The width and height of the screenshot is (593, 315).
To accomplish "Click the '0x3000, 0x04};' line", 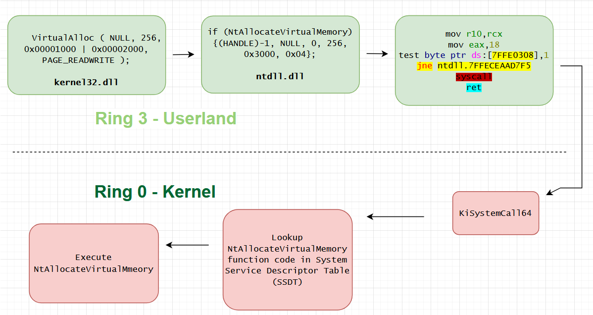I will pos(280,54).
